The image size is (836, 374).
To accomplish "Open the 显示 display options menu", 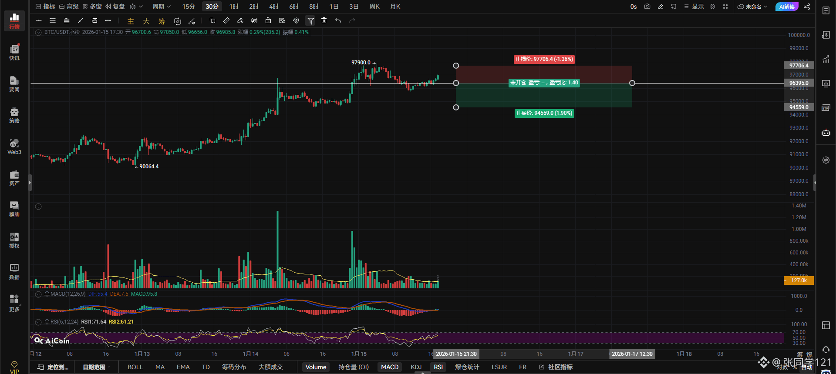I will coord(694,7).
